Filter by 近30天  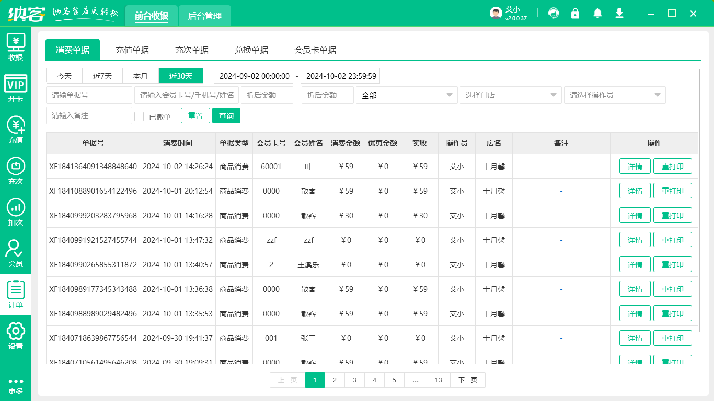(x=181, y=76)
